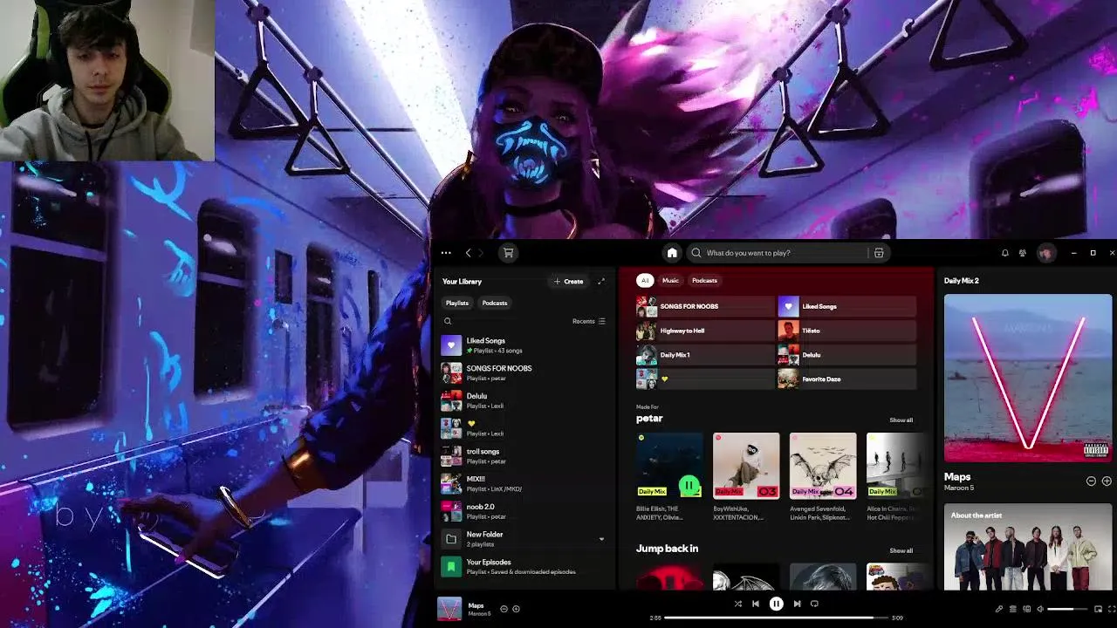This screenshot has width=1117, height=628.
Task: Open About the artist Maroon 5 image
Action: [x=1028, y=547]
